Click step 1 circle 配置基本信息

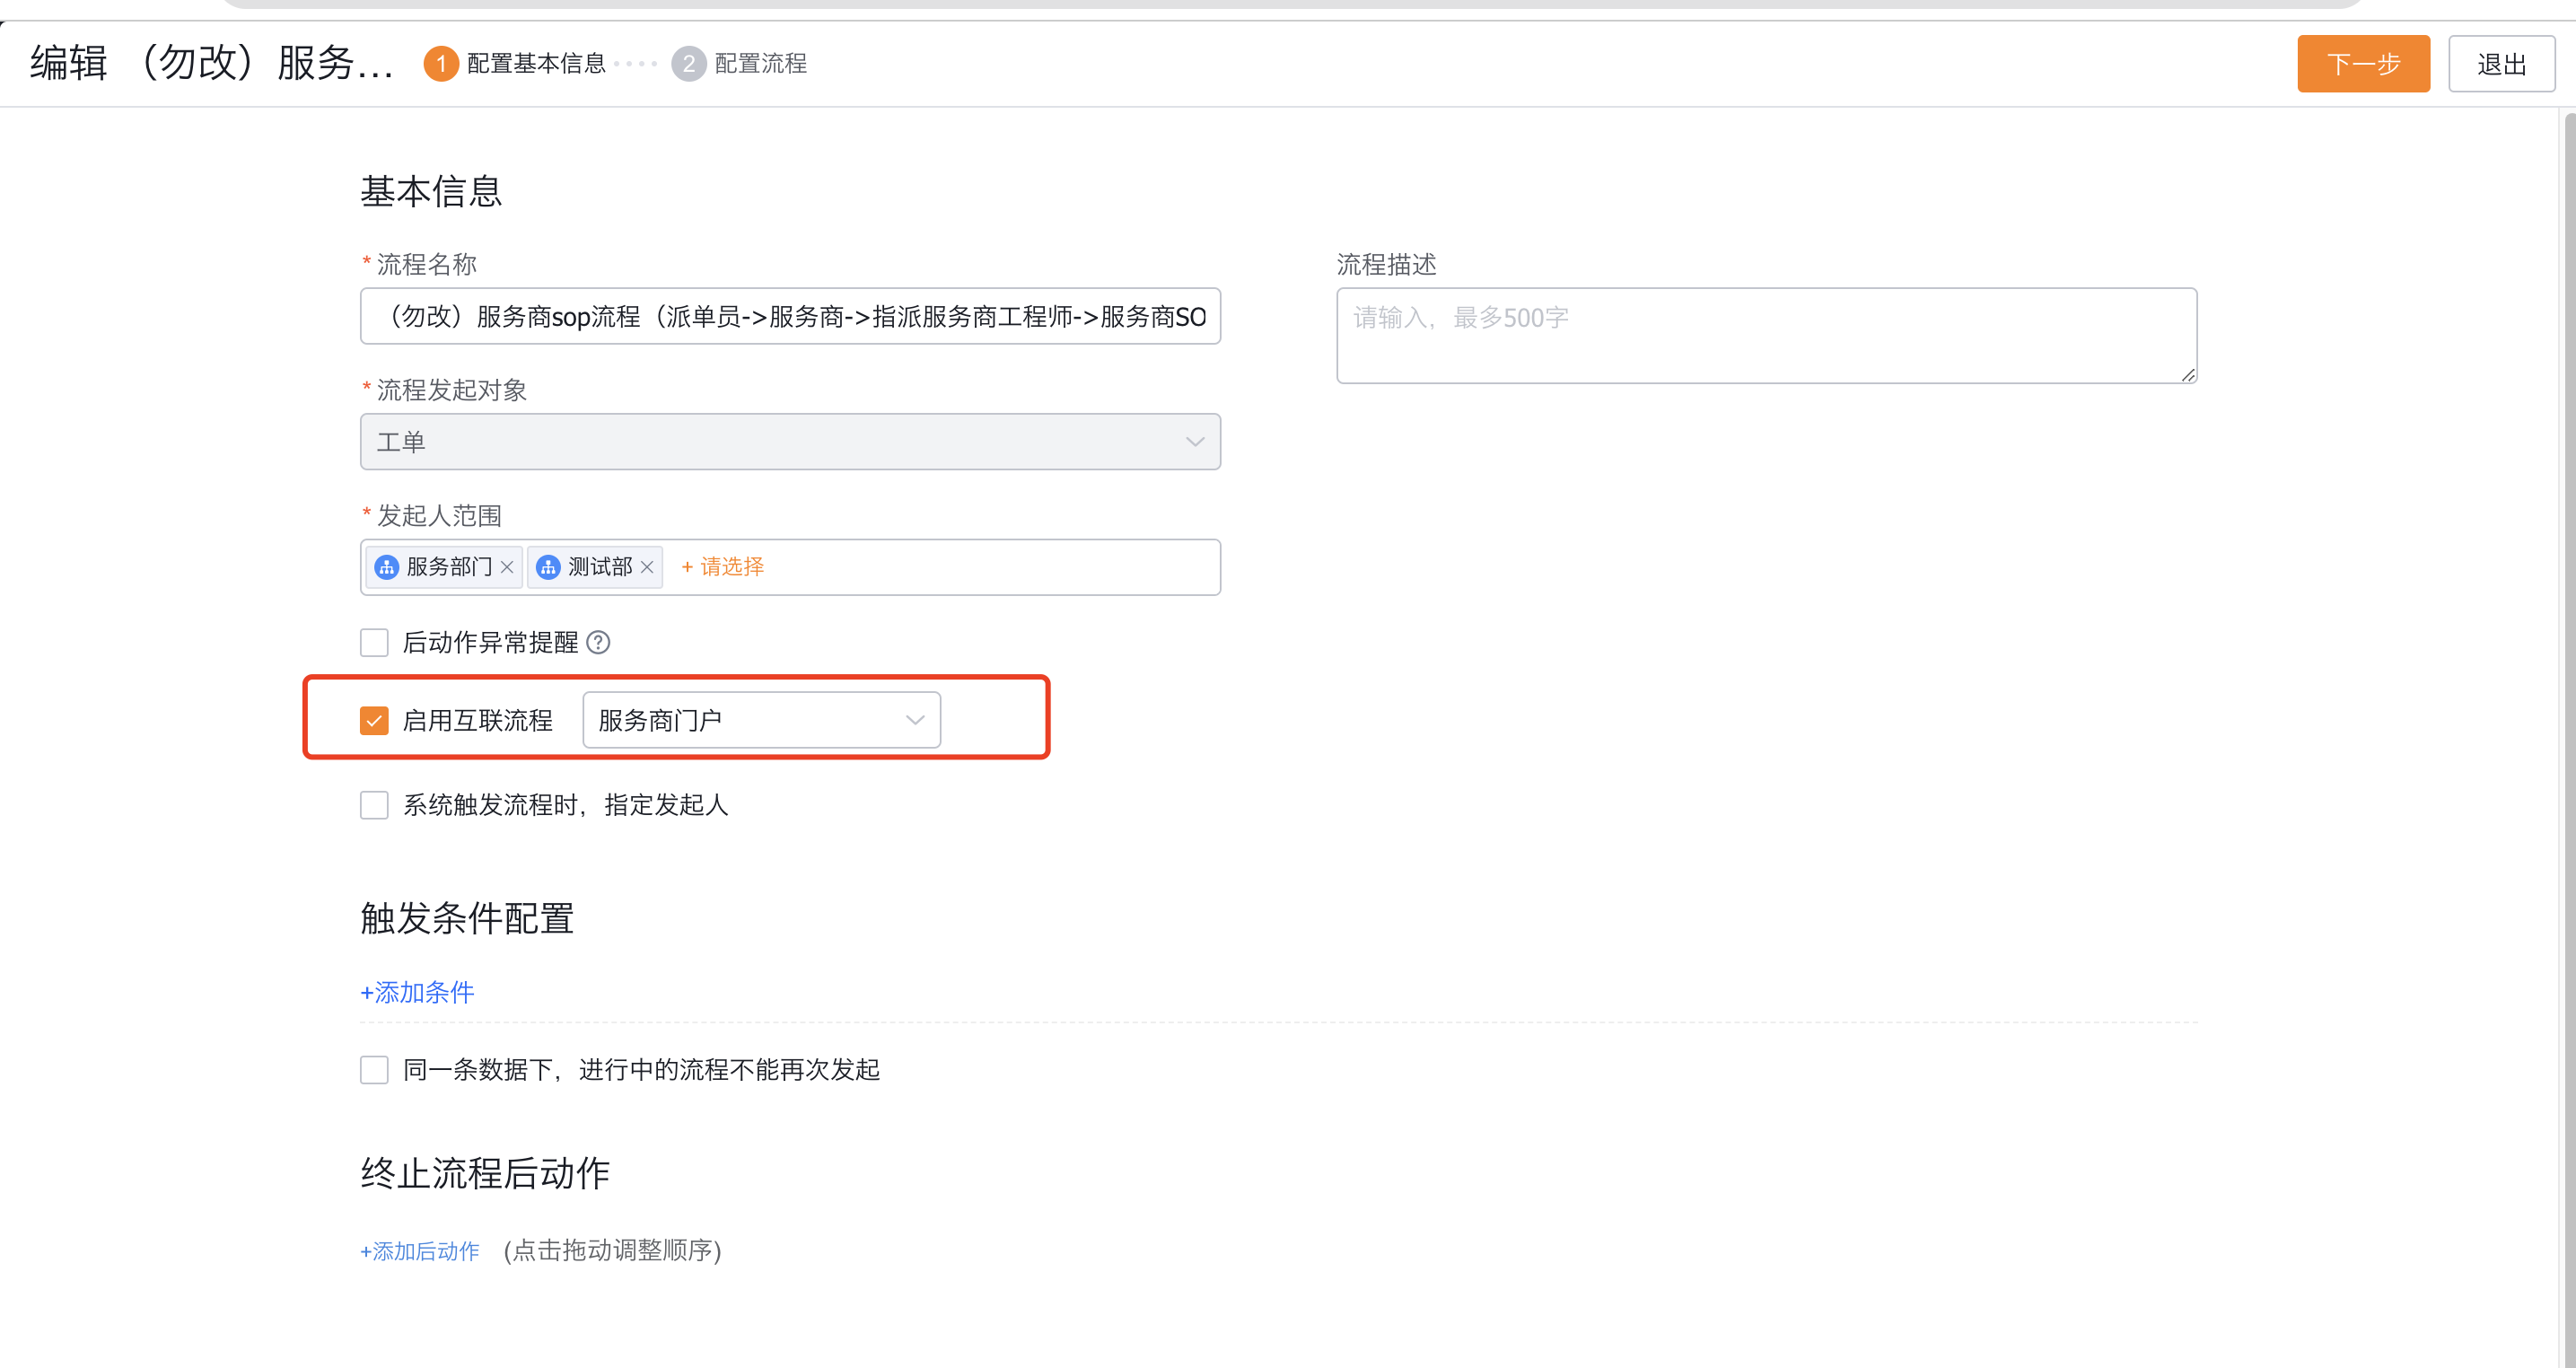[440, 64]
